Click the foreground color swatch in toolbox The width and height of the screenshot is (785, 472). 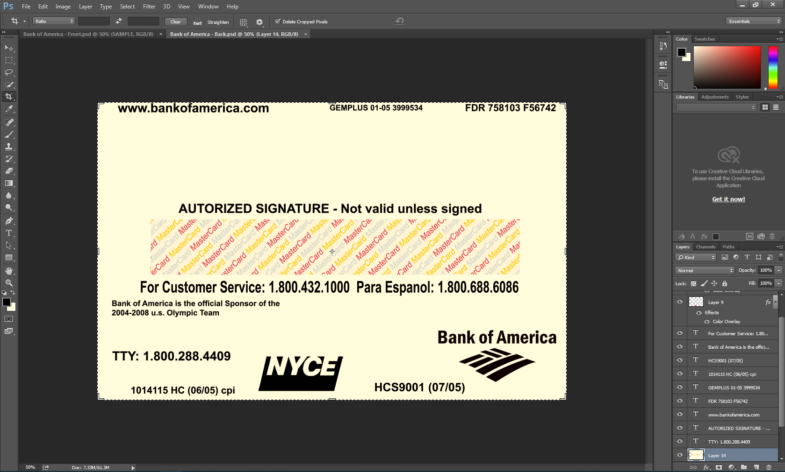[x=7, y=302]
